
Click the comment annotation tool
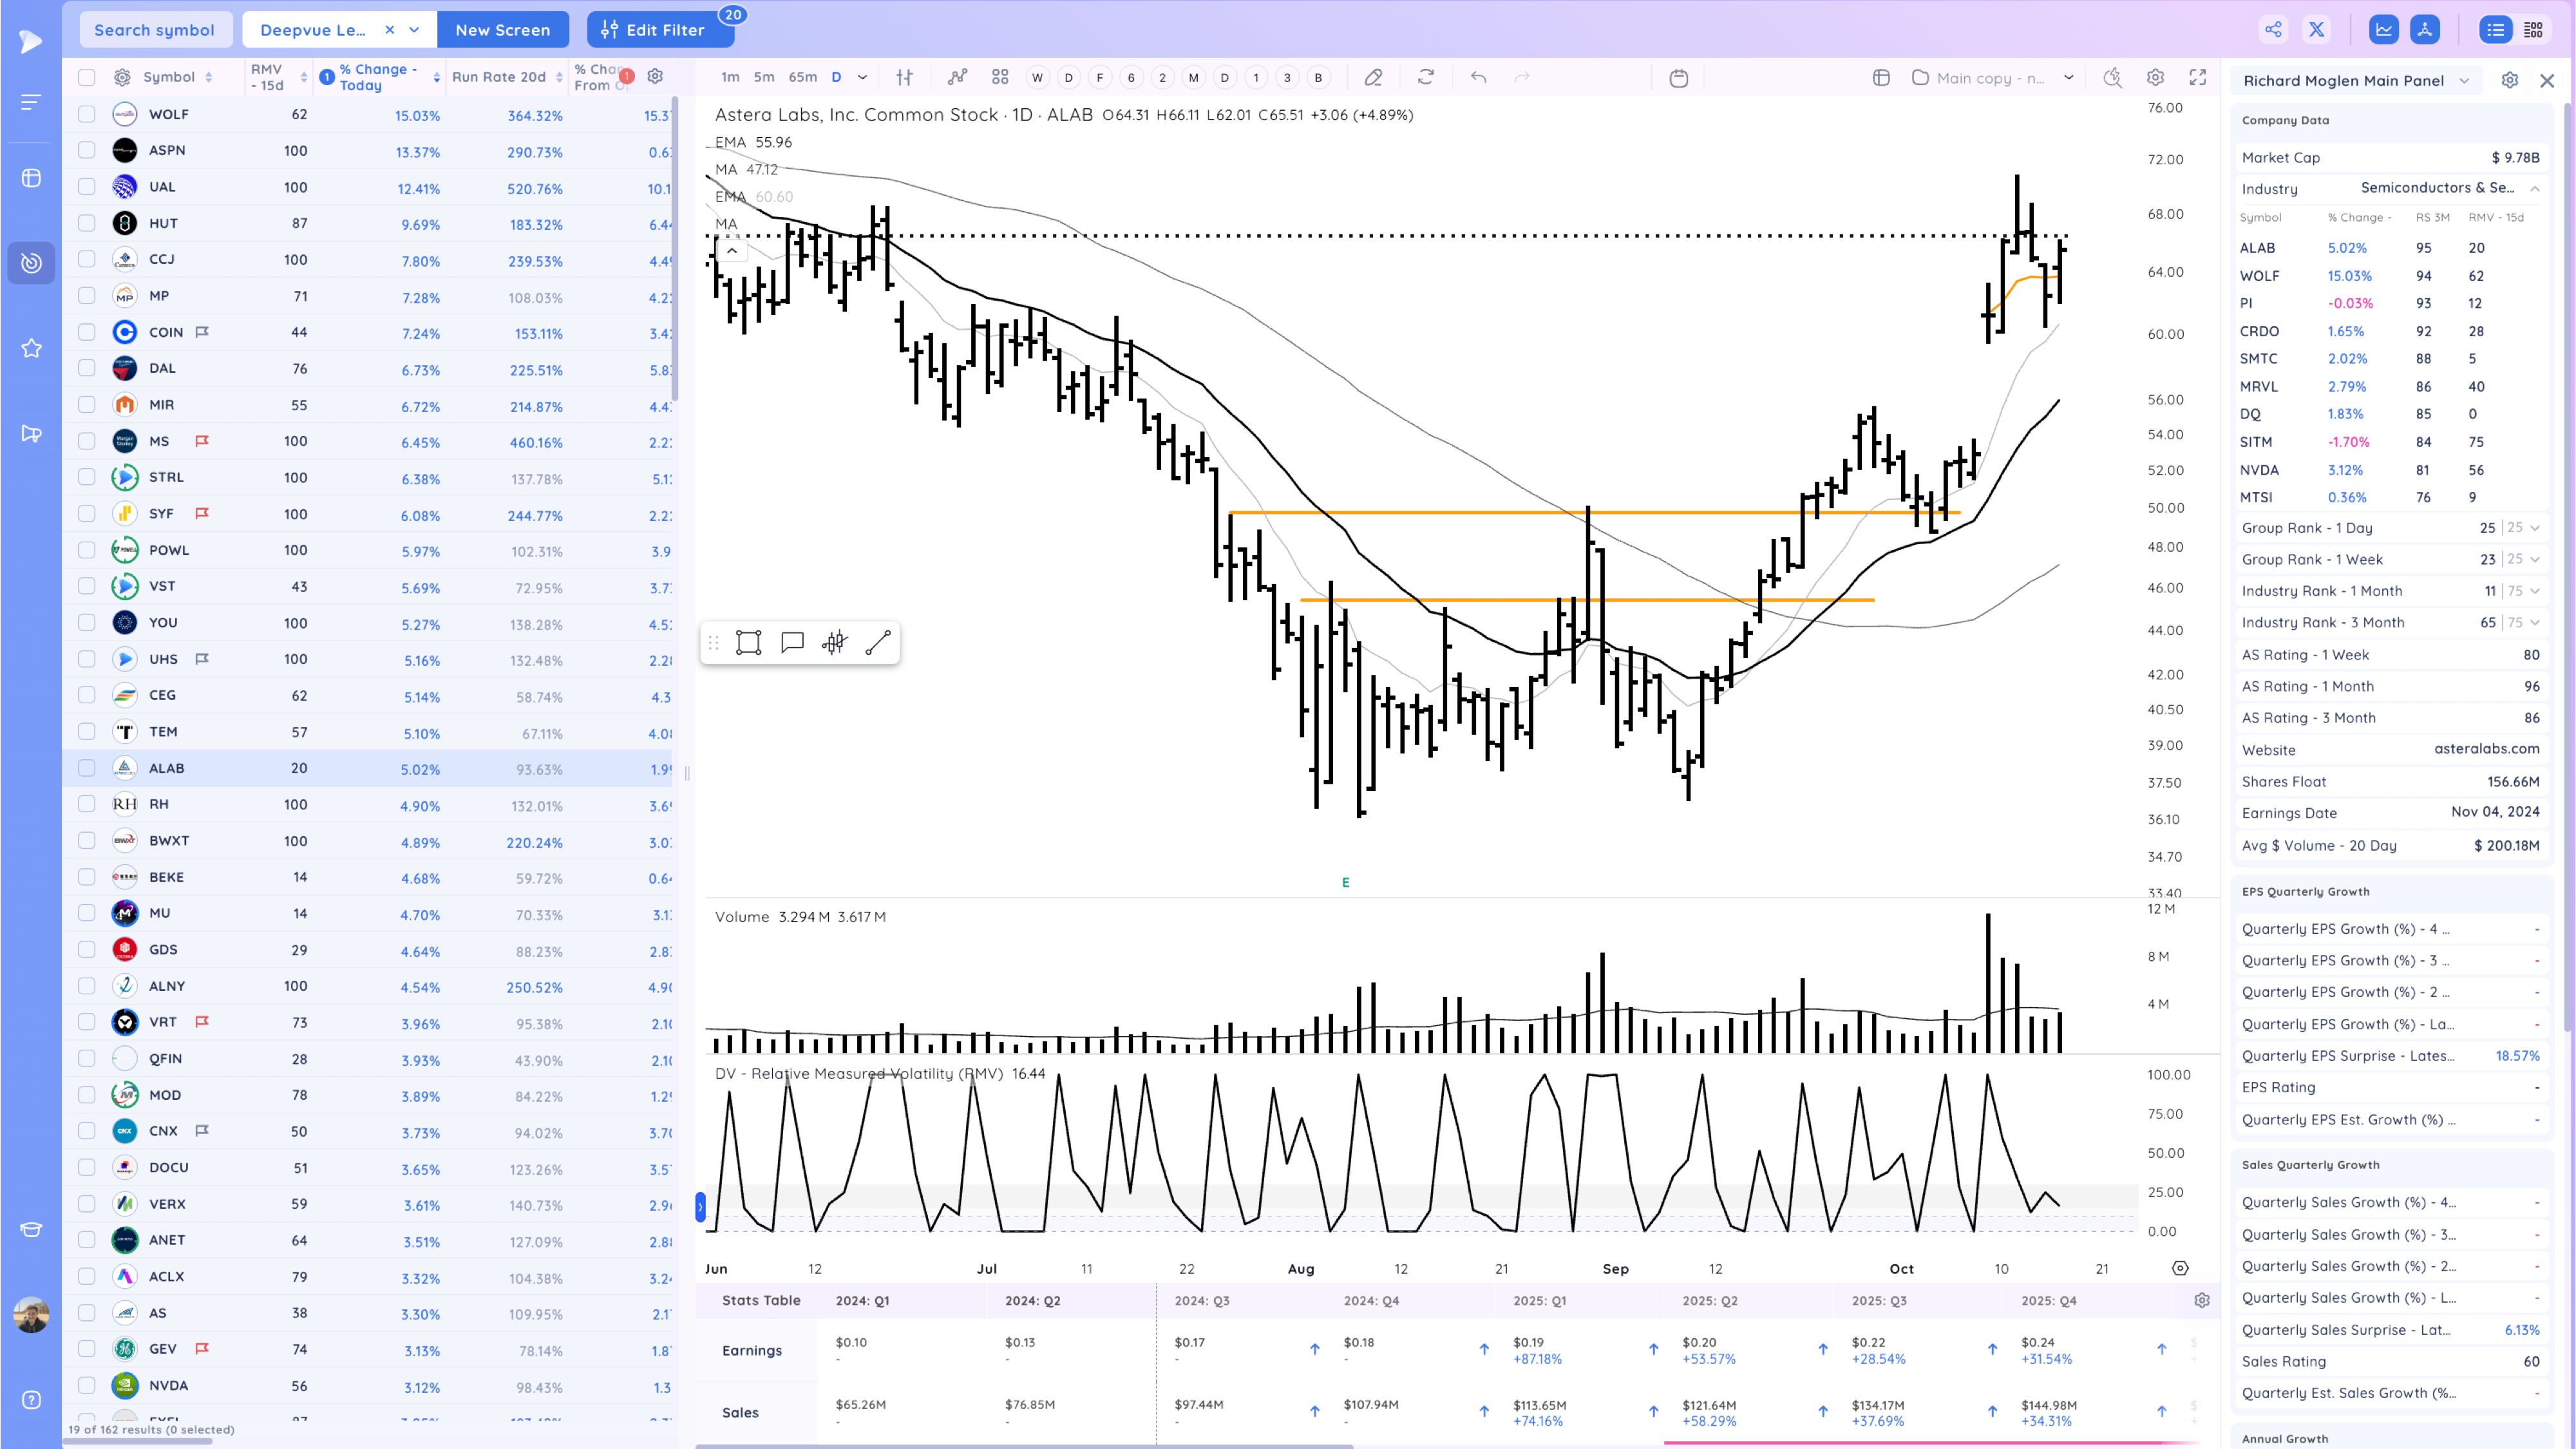(x=792, y=642)
